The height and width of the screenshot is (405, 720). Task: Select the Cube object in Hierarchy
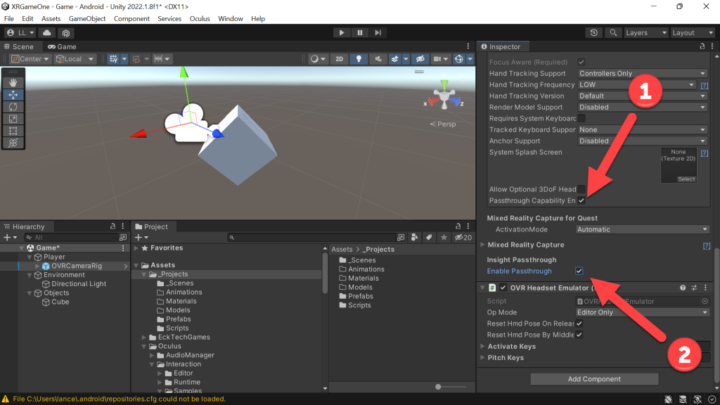pos(60,302)
